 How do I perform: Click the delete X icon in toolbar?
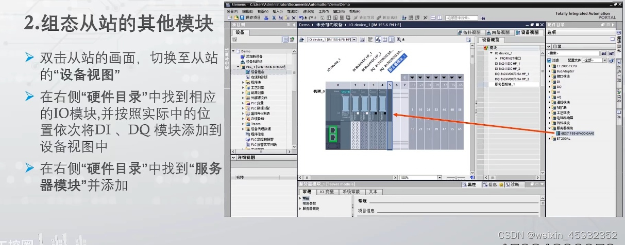tap(294, 17)
